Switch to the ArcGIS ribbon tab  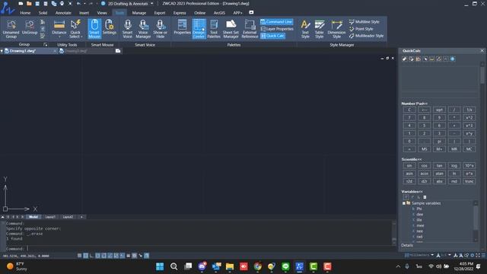(x=219, y=13)
